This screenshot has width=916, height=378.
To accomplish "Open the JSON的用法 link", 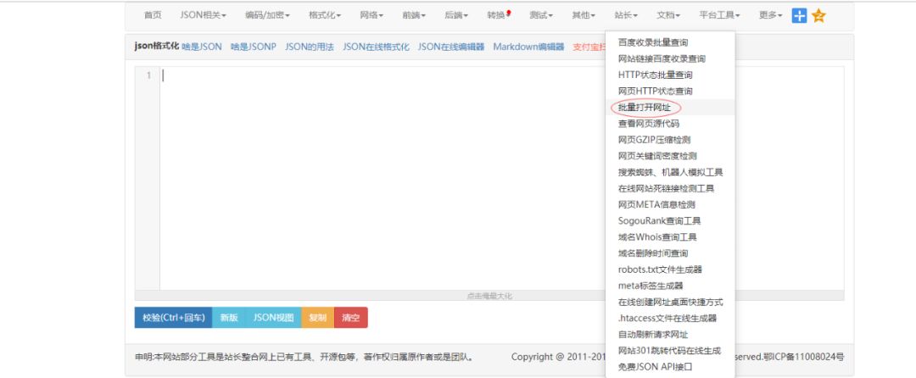I will tap(310, 47).
